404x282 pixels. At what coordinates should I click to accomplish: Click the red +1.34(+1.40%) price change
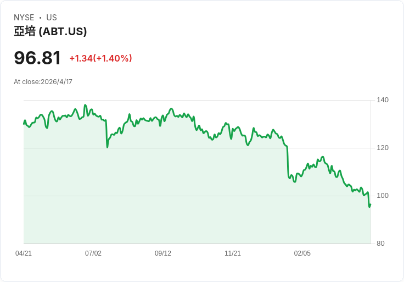tap(100, 58)
